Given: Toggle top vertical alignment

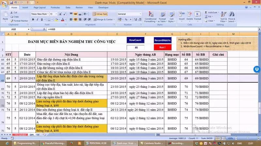Looking at the screenshot, I should click(71, 14).
